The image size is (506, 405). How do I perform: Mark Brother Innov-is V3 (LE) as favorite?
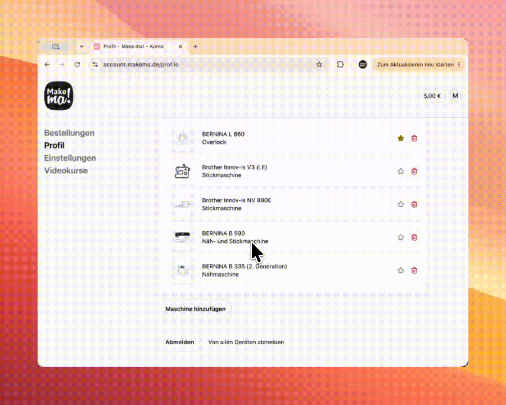pos(400,171)
